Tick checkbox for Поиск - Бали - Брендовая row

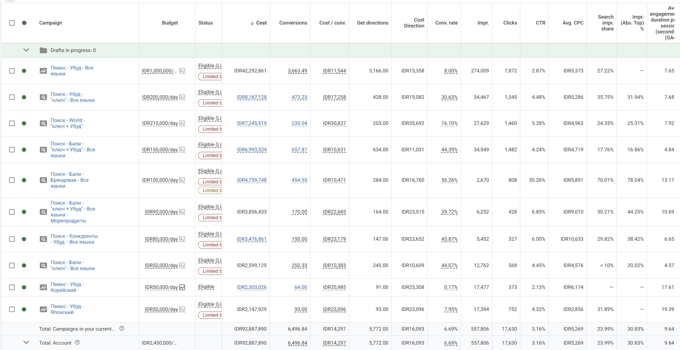click(x=12, y=180)
